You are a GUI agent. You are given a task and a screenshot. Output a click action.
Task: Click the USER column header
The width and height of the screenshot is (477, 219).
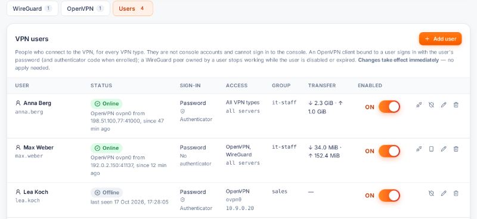click(22, 85)
